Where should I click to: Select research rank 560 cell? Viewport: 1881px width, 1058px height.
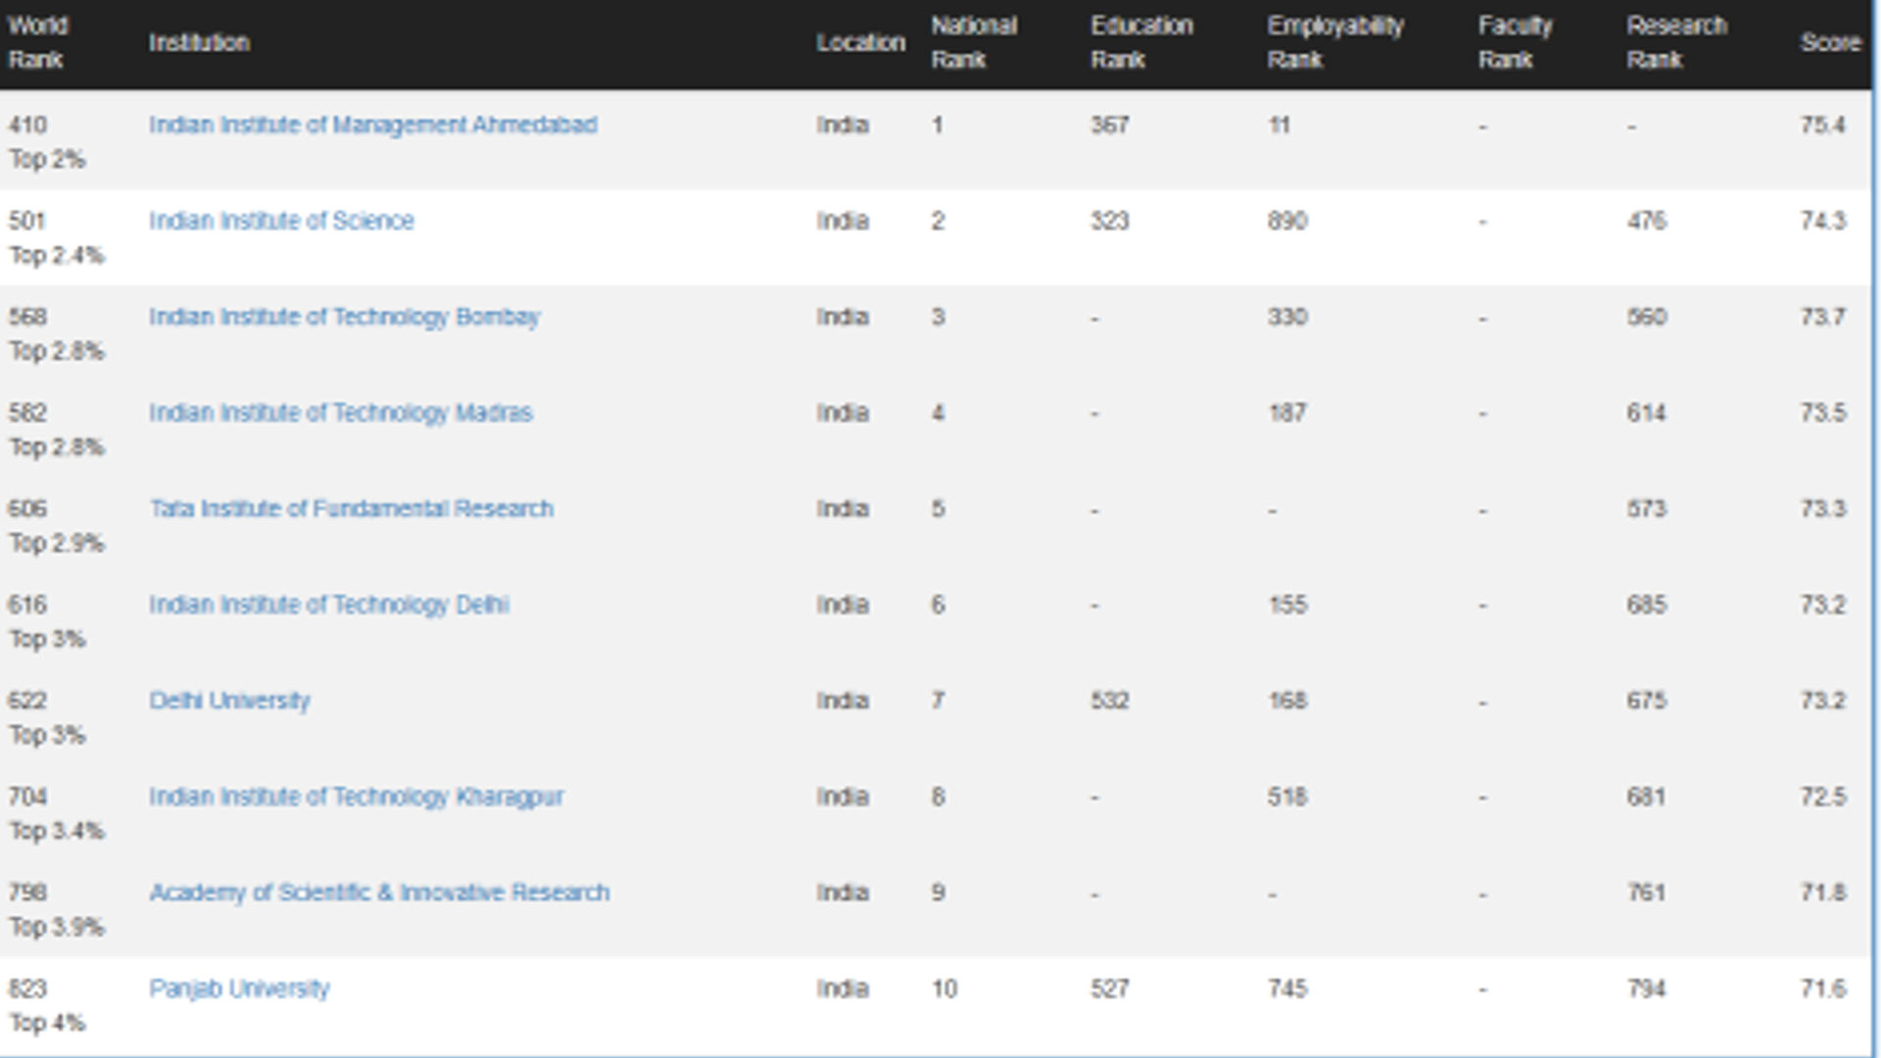click(x=1647, y=317)
